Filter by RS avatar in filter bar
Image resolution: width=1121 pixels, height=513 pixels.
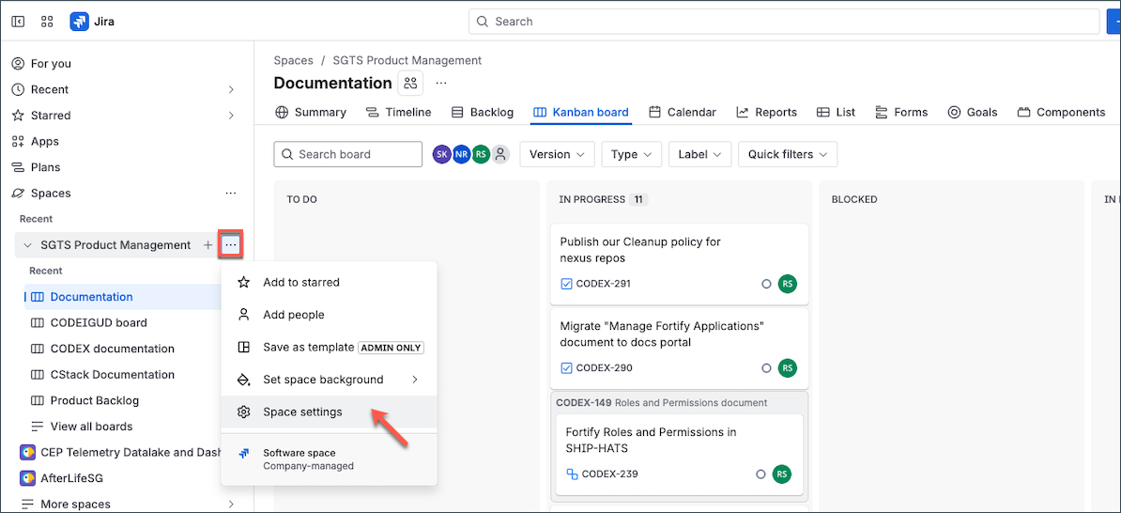(x=481, y=154)
